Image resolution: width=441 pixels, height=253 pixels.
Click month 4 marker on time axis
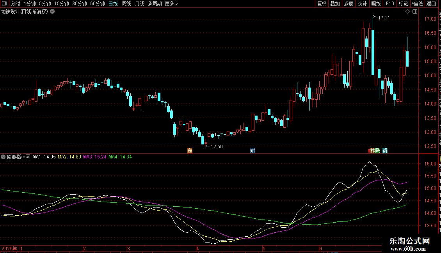tap(198, 248)
